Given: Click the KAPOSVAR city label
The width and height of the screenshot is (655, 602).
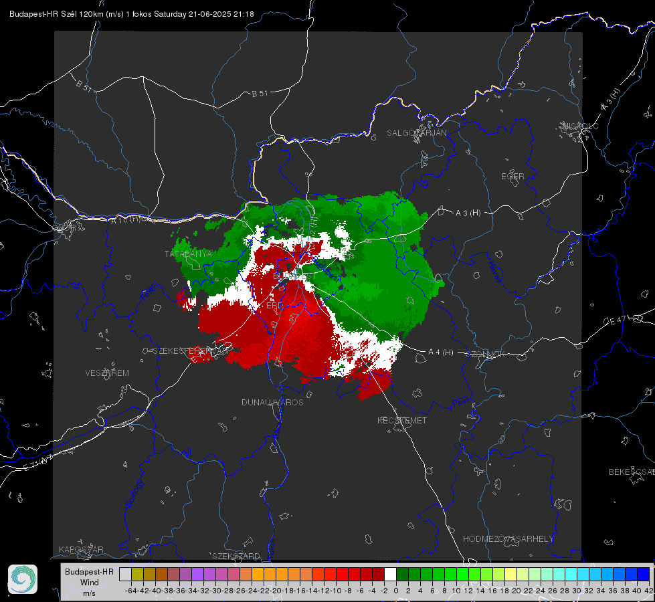Looking at the screenshot, I should click(x=81, y=549).
